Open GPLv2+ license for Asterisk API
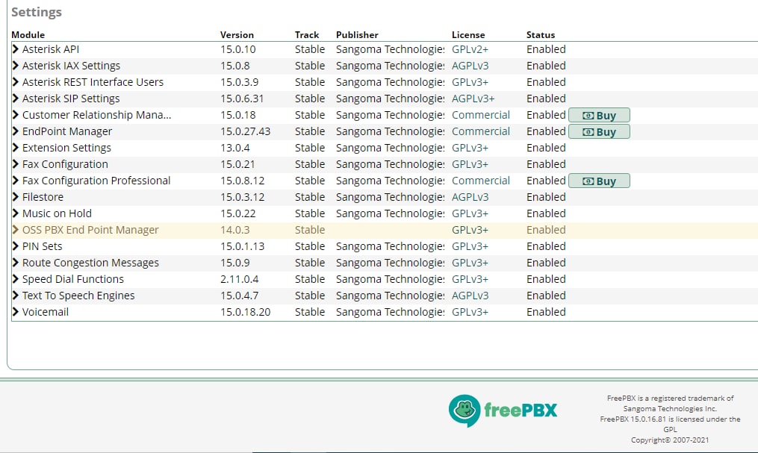The width and height of the screenshot is (758, 453). coord(470,49)
